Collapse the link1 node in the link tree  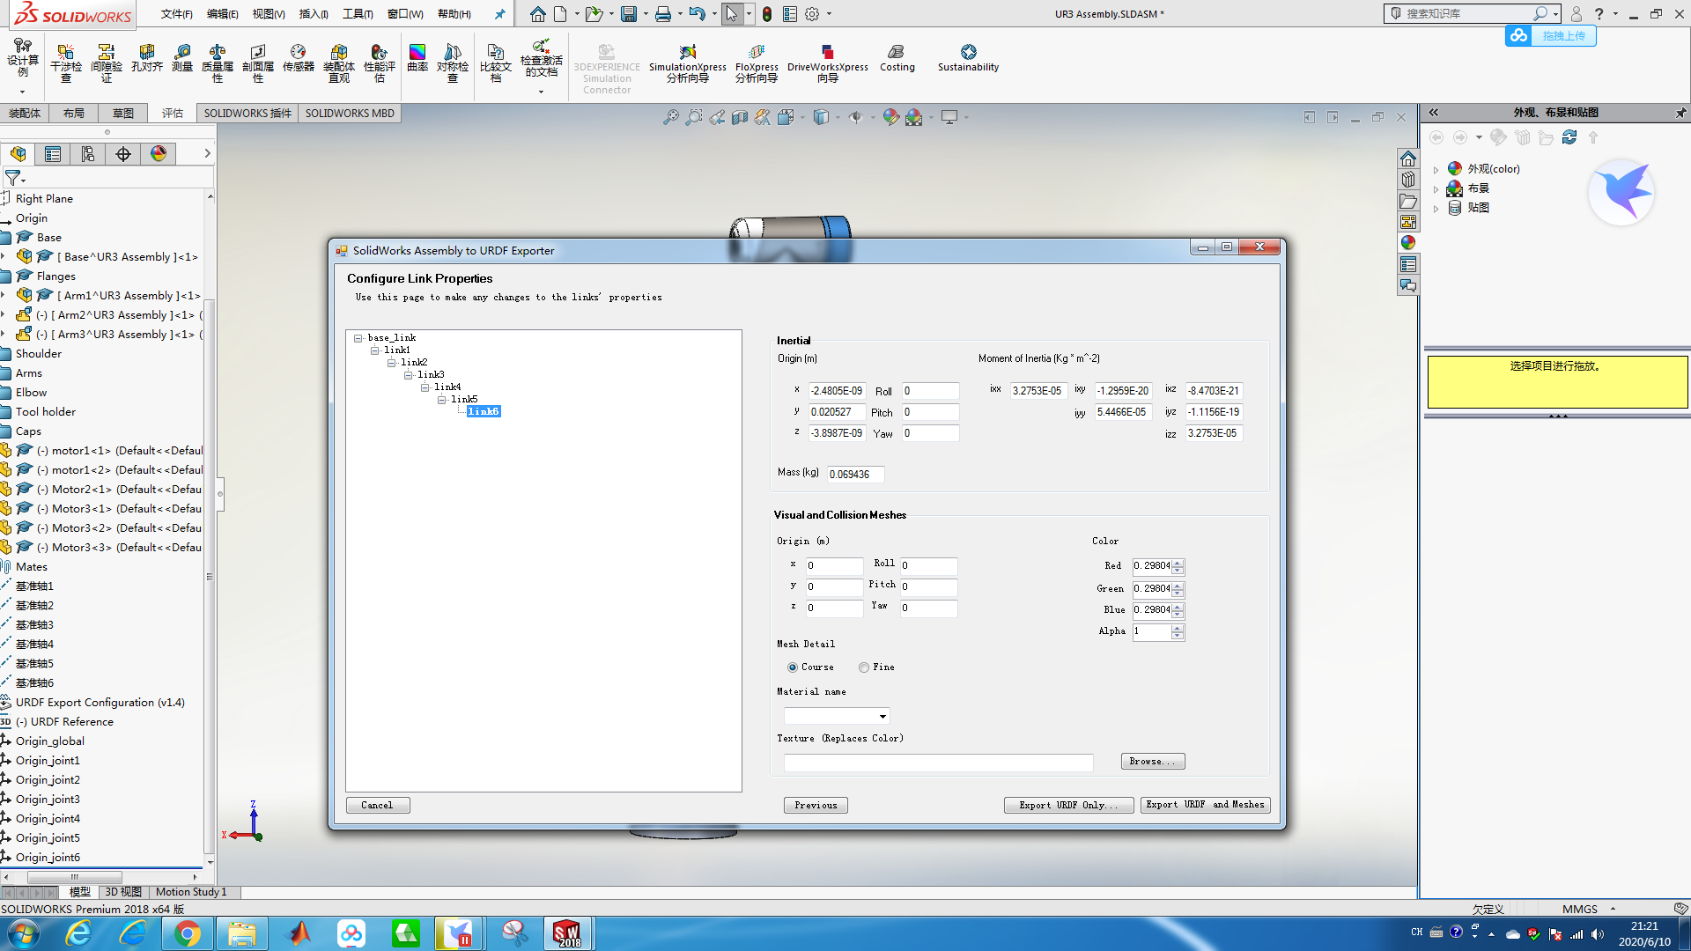pyautogui.click(x=376, y=350)
